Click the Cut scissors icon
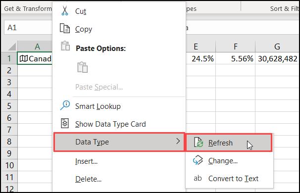This screenshot has width=300, height=193. tap(65, 11)
